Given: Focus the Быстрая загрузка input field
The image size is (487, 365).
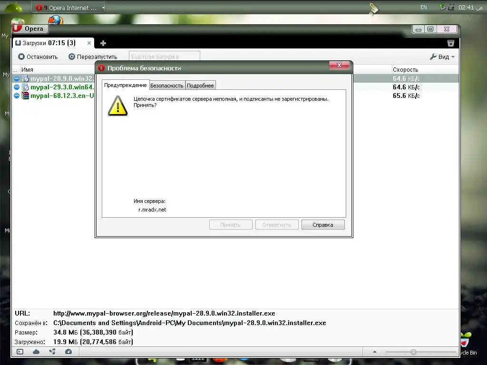Looking at the screenshot, I should pyautogui.click(x=164, y=57).
